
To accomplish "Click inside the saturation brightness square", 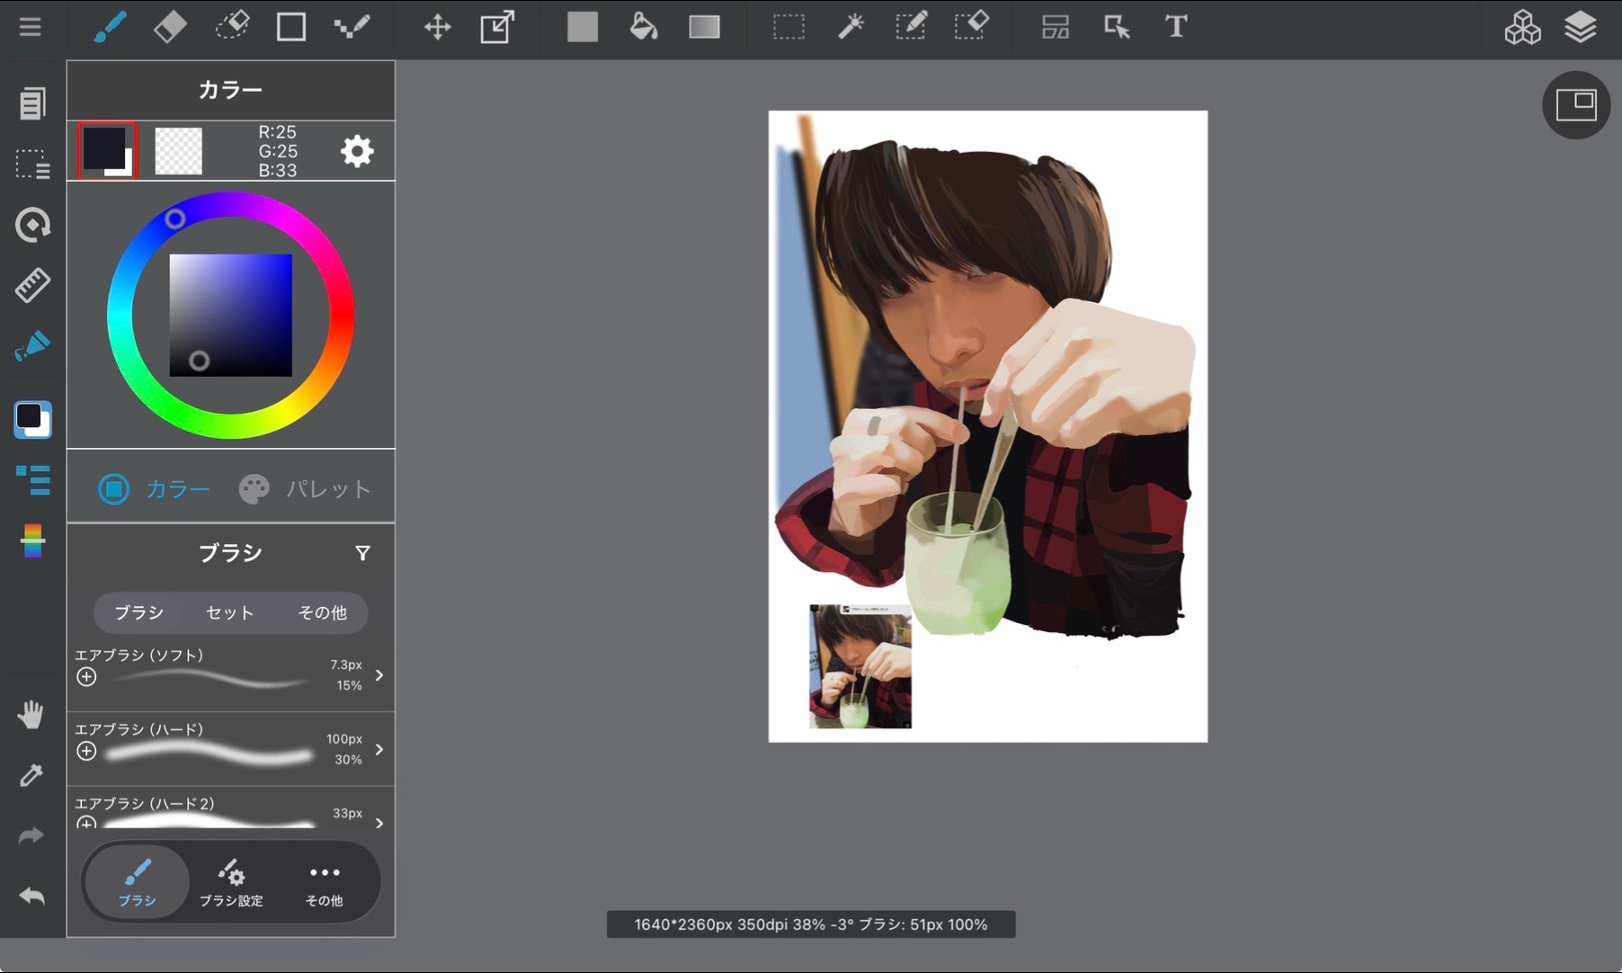I will 231,315.
